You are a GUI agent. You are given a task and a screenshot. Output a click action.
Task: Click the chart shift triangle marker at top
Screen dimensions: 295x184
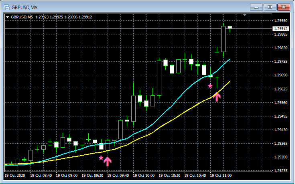point(244,15)
